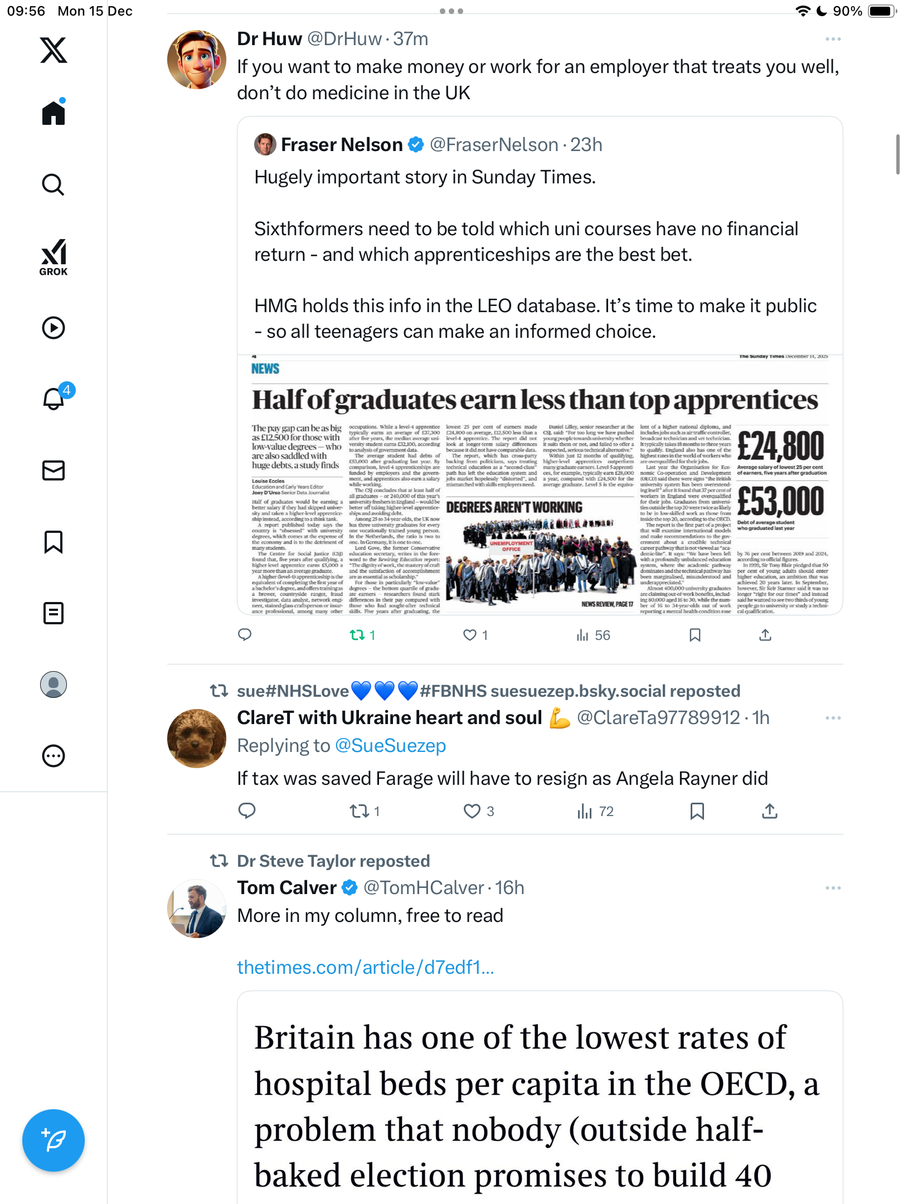Like Dr Huw's post

pyautogui.click(x=470, y=635)
